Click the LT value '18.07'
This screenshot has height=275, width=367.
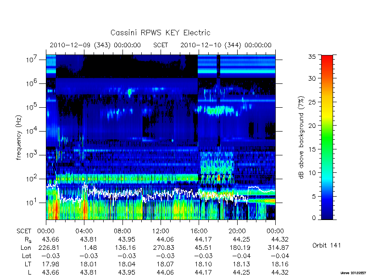(165, 264)
